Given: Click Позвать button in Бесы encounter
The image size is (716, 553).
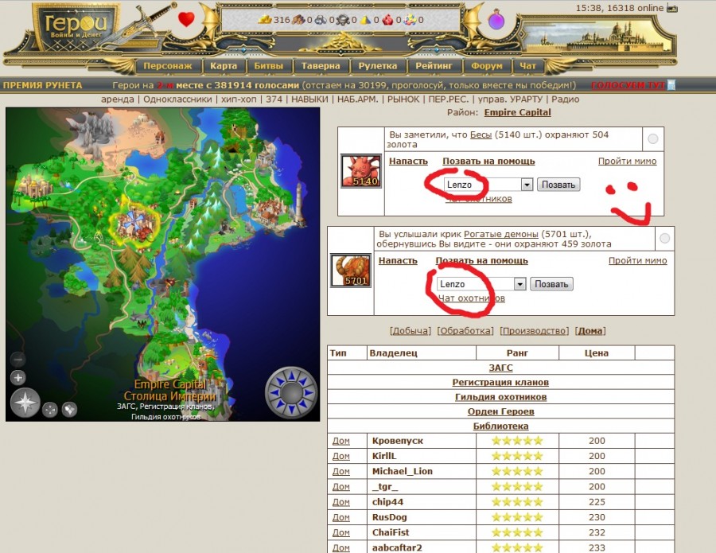Looking at the screenshot, I should tap(558, 185).
